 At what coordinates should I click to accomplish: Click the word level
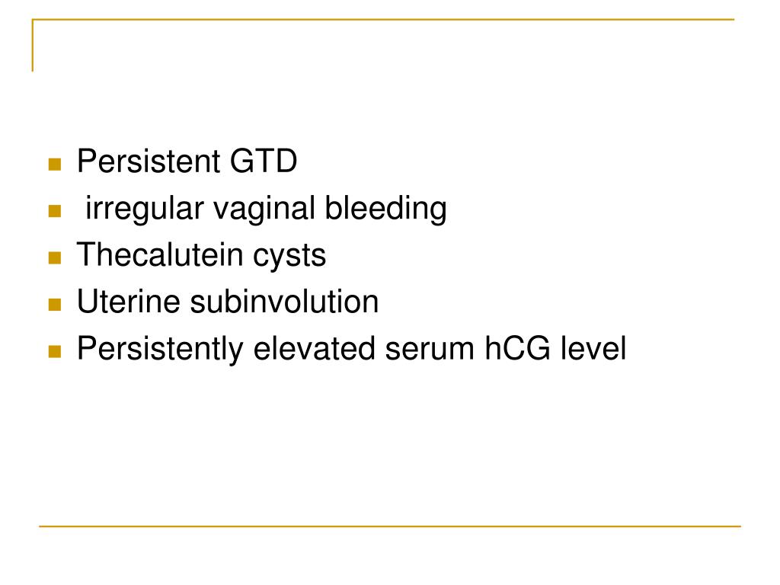click(593, 349)
